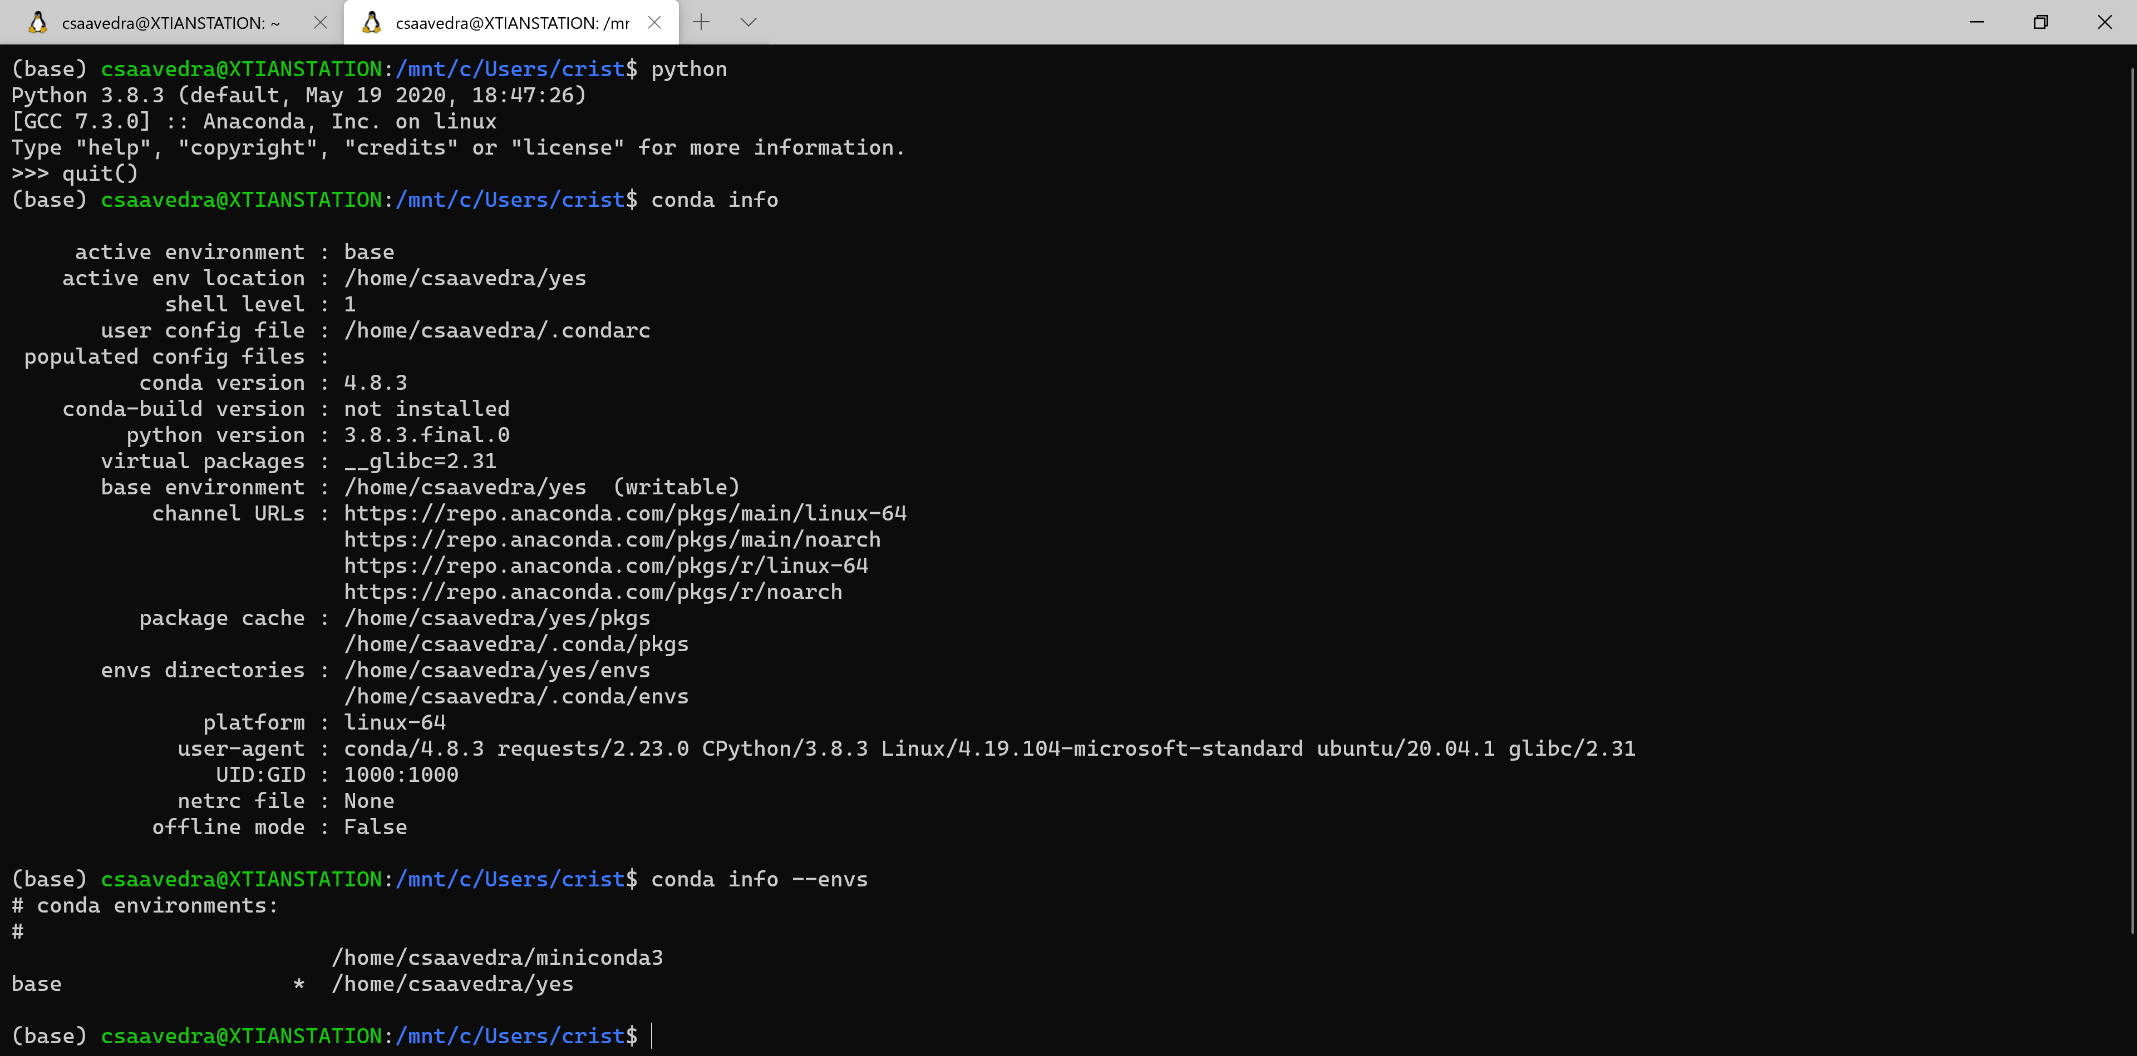Image resolution: width=2137 pixels, height=1056 pixels.
Task: Restore down the terminal window
Action: coord(2040,22)
